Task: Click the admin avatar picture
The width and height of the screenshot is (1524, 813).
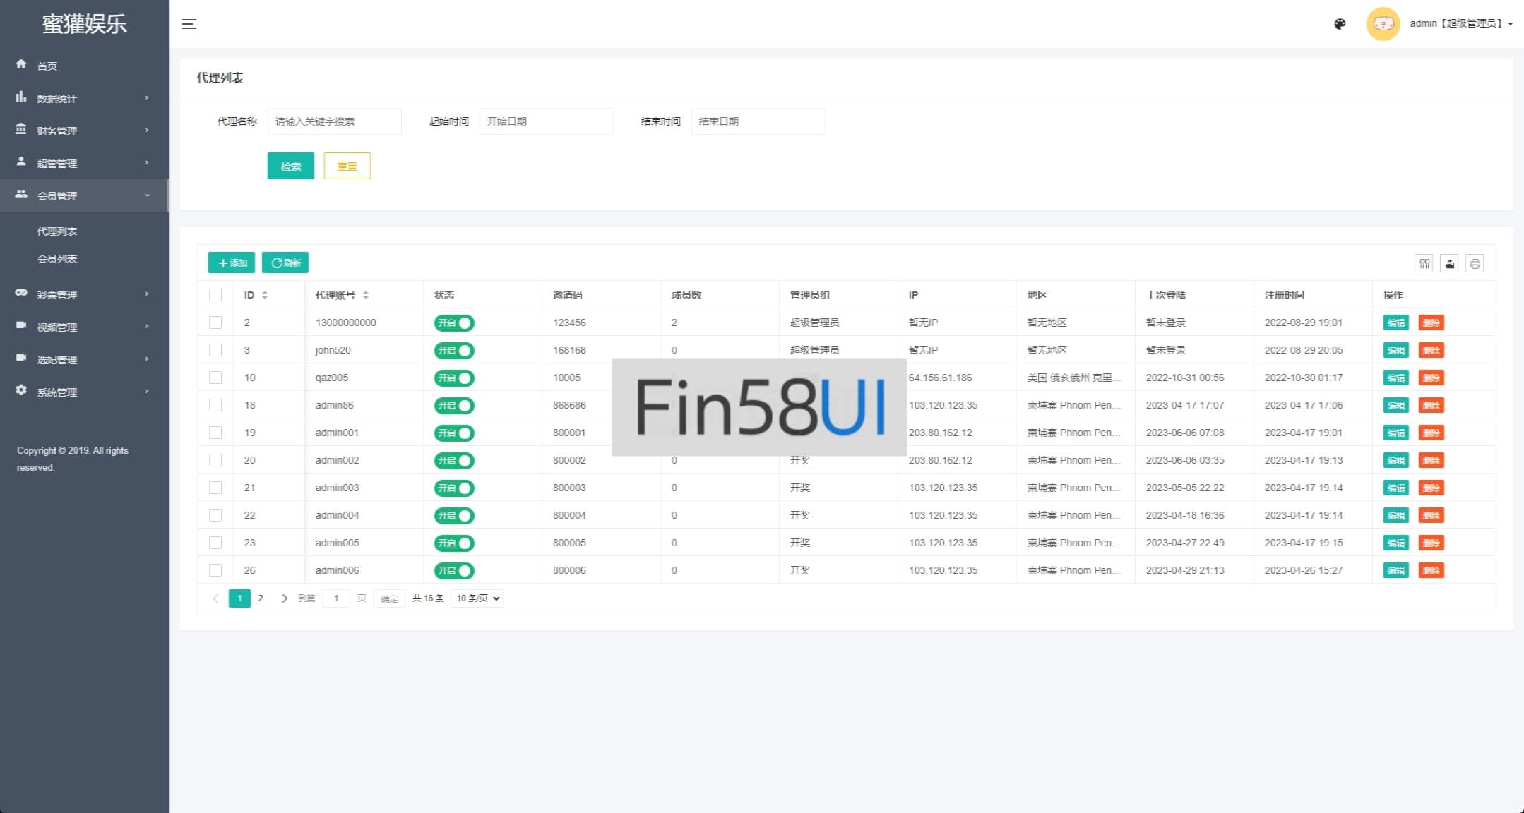Action: click(x=1383, y=24)
